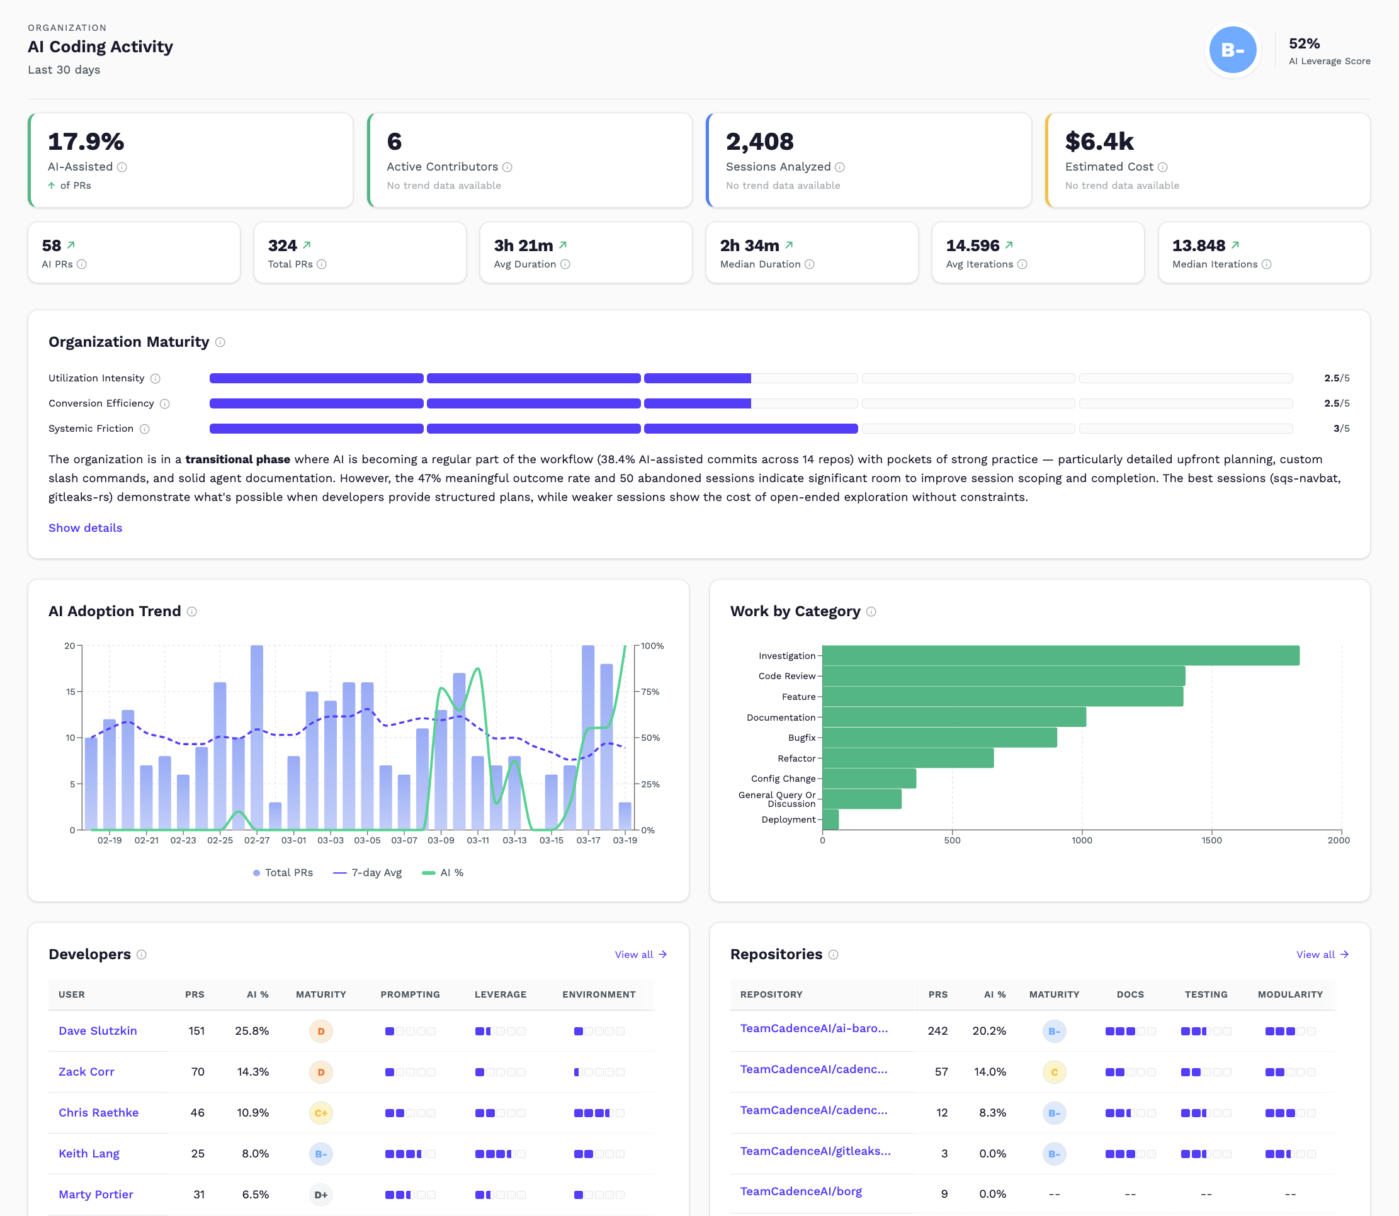Click the info icon beside Active Contributors
This screenshot has height=1216, width=1399.
507,167
